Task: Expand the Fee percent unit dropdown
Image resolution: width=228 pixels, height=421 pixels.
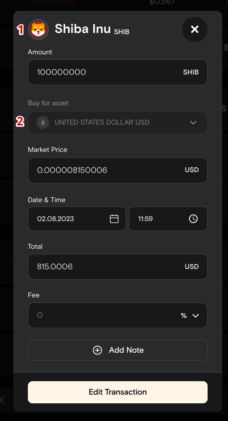Action: coord(190,316)
